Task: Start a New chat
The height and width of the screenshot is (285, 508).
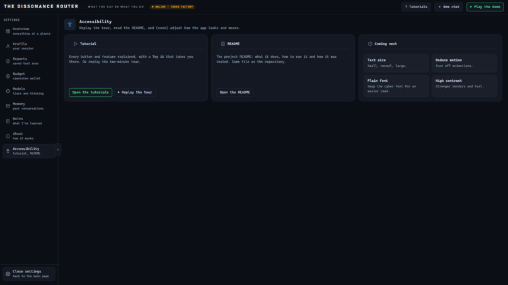Action: tap(449, 7)
